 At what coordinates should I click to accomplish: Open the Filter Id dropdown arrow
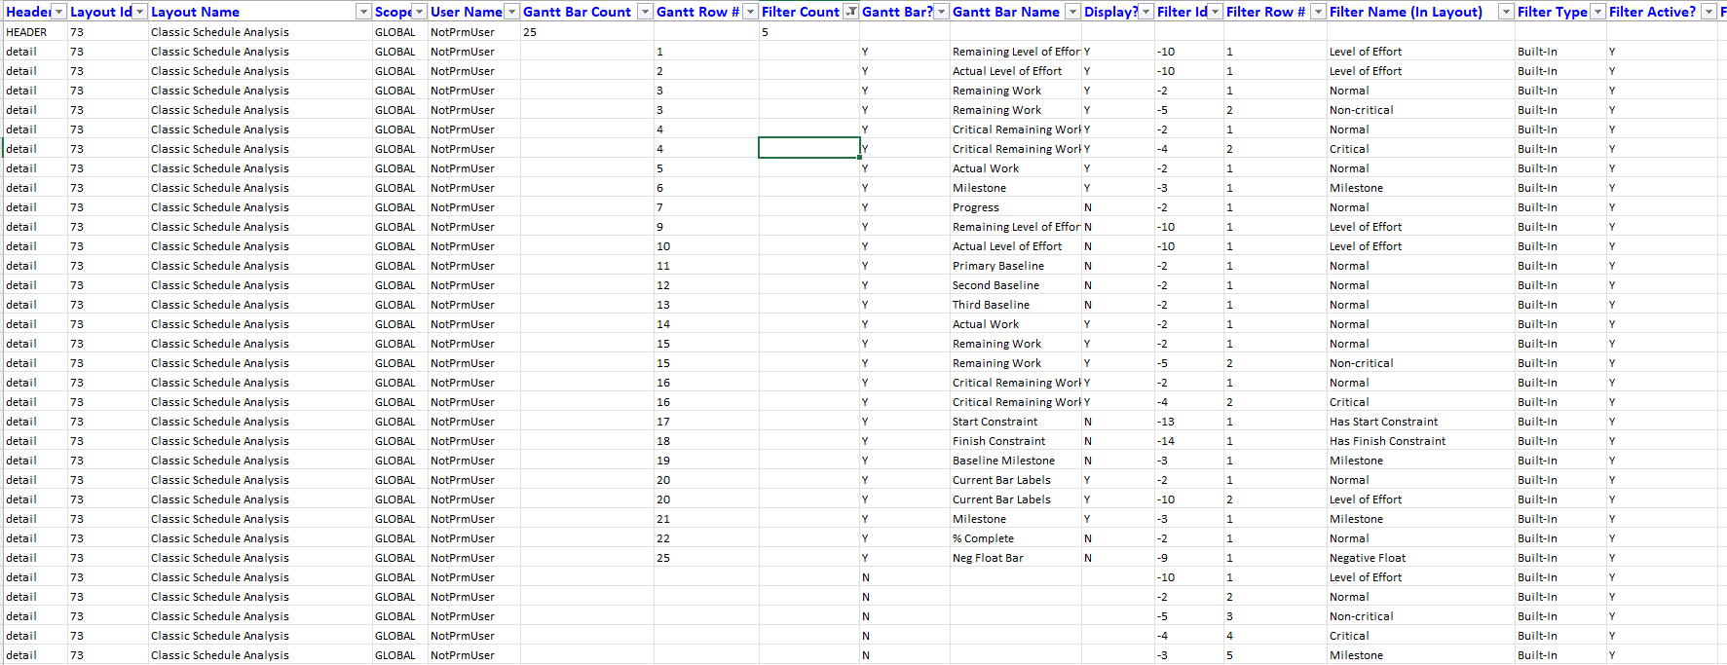pyautogui.click(x=1215, y=12)
